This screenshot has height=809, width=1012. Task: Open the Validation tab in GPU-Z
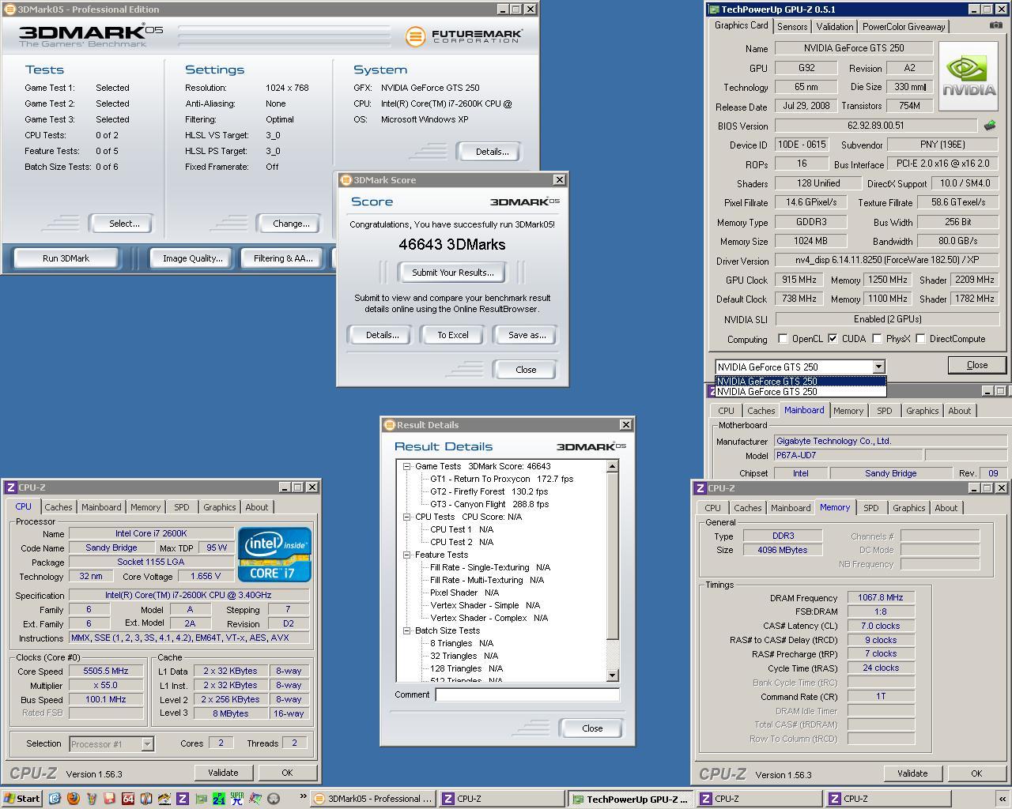(x=835, y=27)
